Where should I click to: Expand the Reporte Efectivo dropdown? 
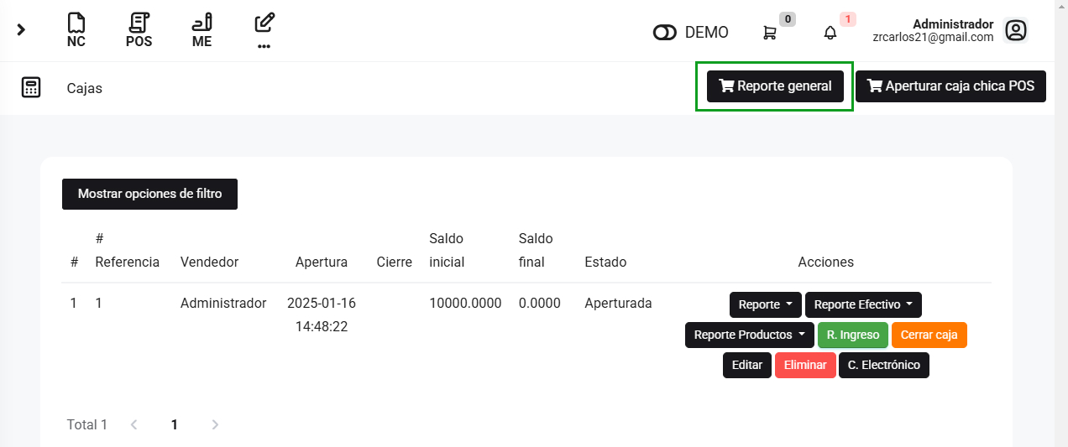click(863, 304)
